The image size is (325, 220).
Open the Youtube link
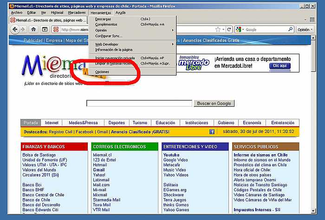coord(171,155)
